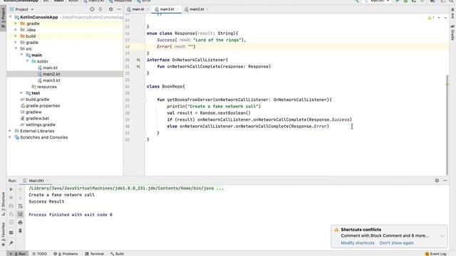Hide the Run tool window
The image size is (456, 256).
click(445, 181)
